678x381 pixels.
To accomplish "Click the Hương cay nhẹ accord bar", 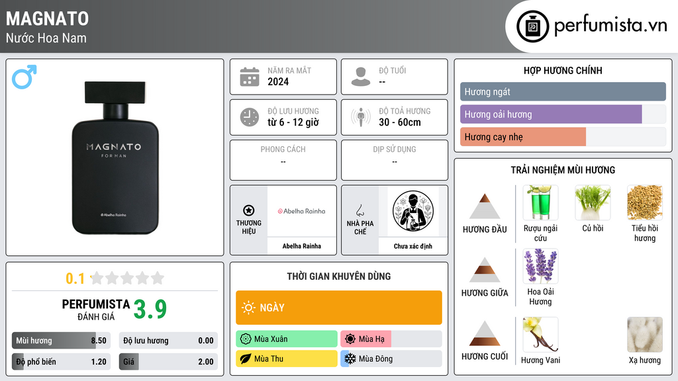I will tap(563, 137).
